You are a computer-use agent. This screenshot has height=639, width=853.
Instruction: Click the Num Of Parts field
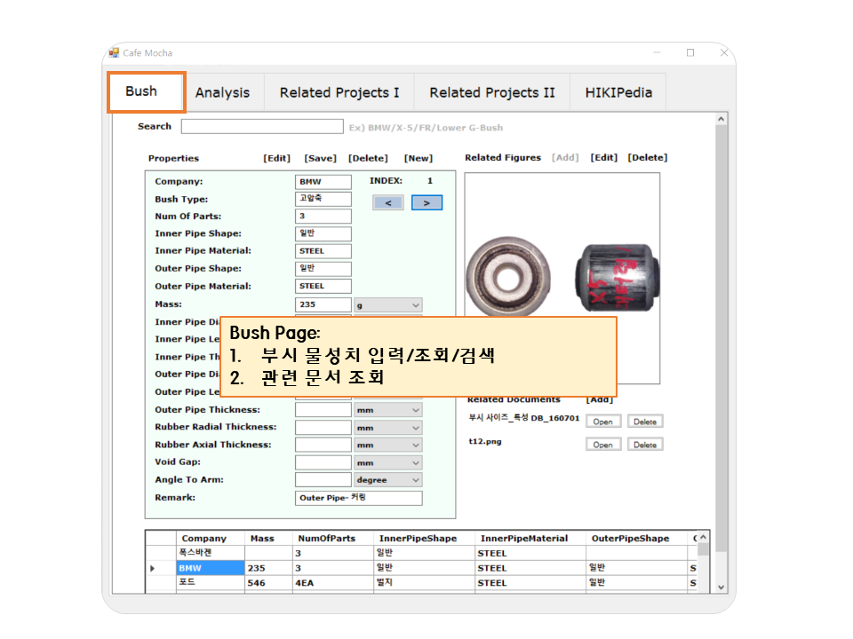tap(323, 217)
